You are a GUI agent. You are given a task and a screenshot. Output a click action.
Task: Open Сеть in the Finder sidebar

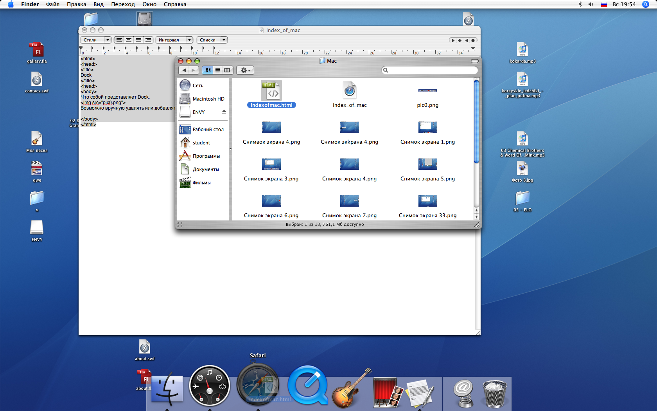pos(203,85)
